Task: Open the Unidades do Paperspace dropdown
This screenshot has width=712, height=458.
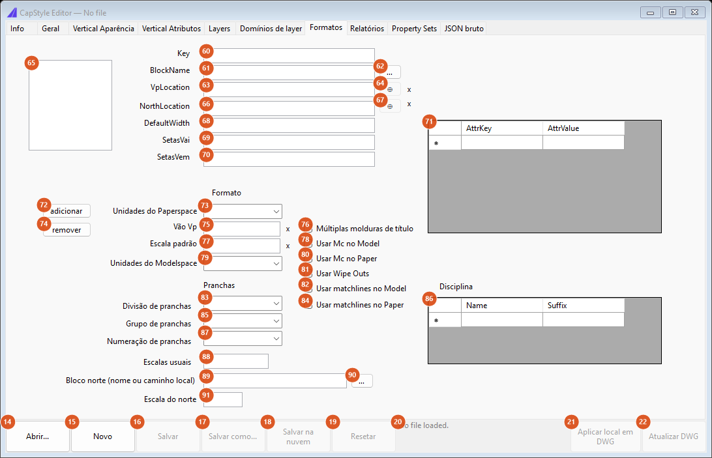Action: click(243, 212)
